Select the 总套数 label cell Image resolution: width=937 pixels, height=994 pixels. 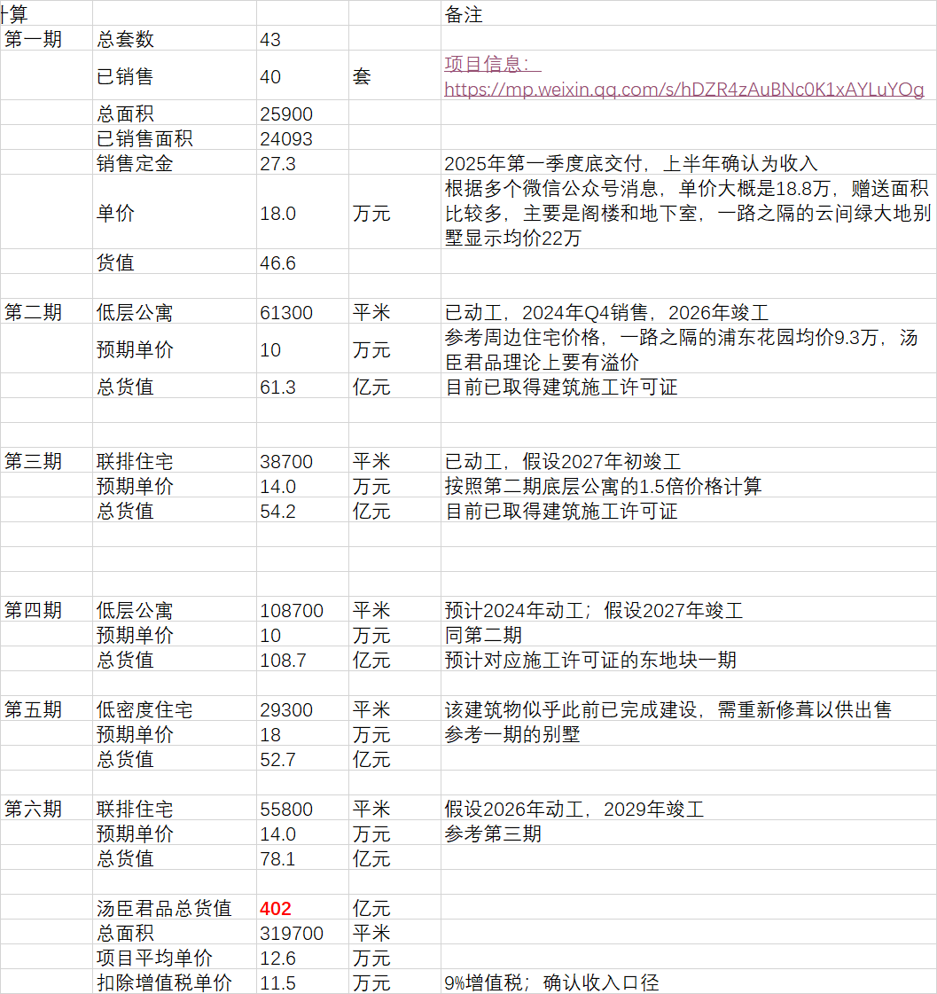pos(175,39)
